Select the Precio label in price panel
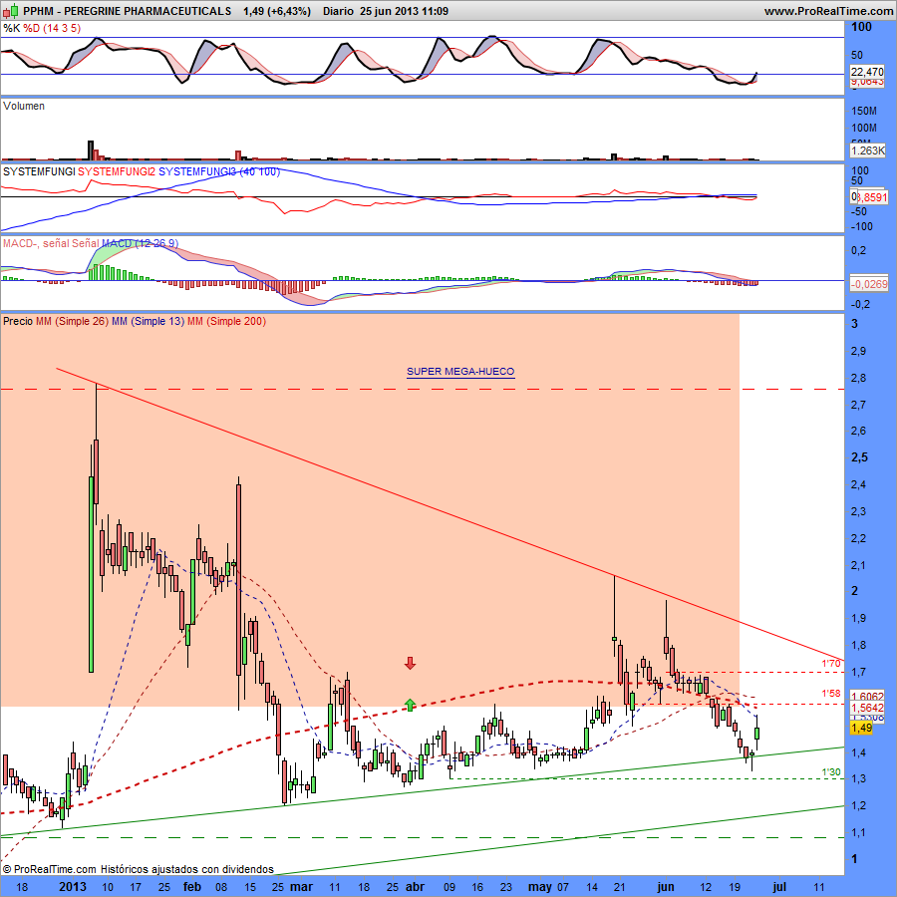Viewport: 897px width, 897px height. pyautogui.click(x=18, y=321)
